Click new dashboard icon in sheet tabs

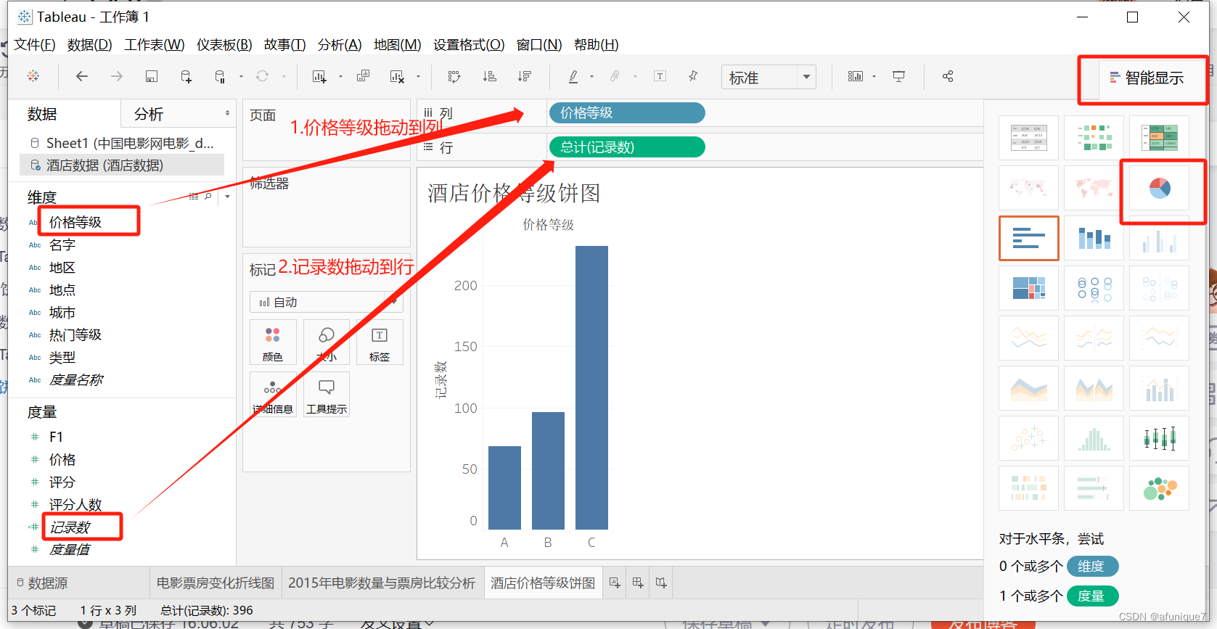coord(638,583)
